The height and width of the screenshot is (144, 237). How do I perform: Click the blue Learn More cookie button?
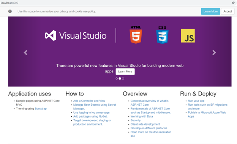210,11
